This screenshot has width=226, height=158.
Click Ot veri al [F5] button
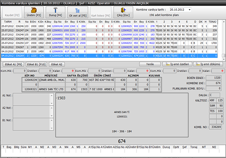(x=78, y=12)
